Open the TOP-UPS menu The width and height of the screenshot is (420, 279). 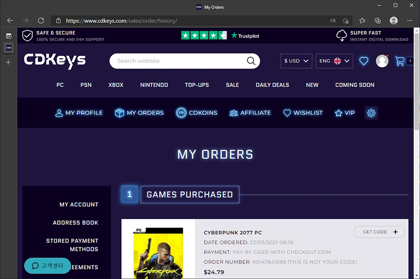pos(197,85)
